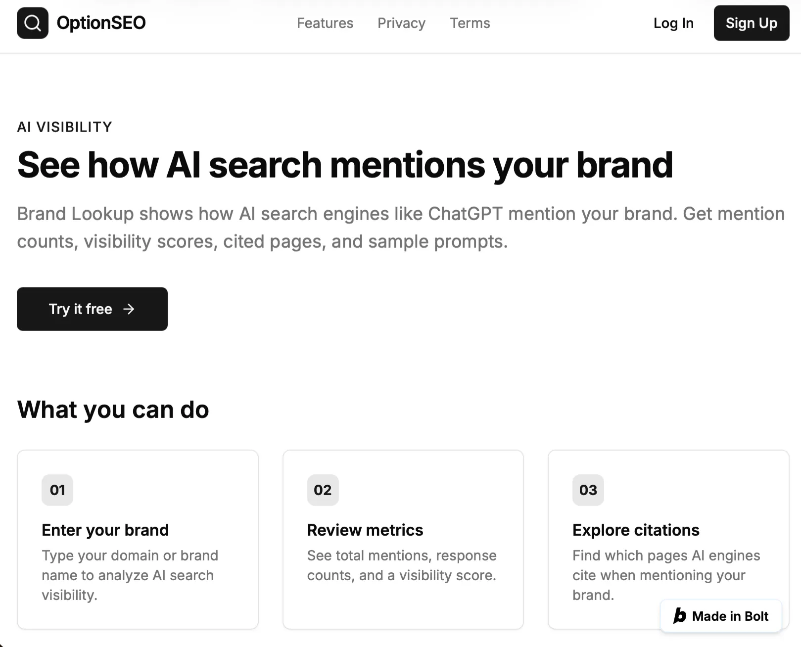This screenshot has width=801, height=647.
Task: Click the Enter your brand card title
Action: tap(105, 530)
